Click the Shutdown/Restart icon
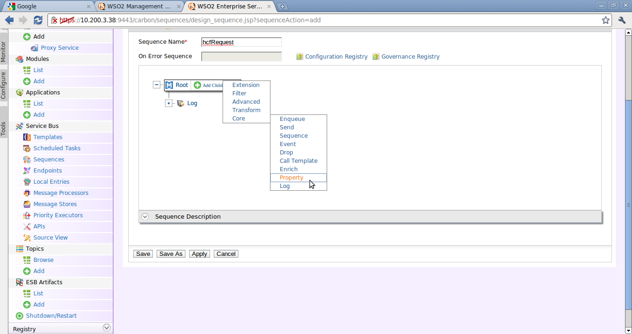This screenshot has width=632, height=334. [20, 316]
